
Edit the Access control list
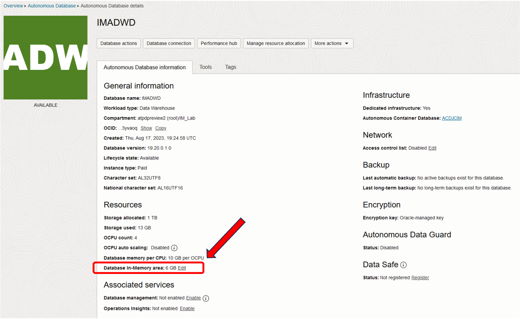click(432, 148)
